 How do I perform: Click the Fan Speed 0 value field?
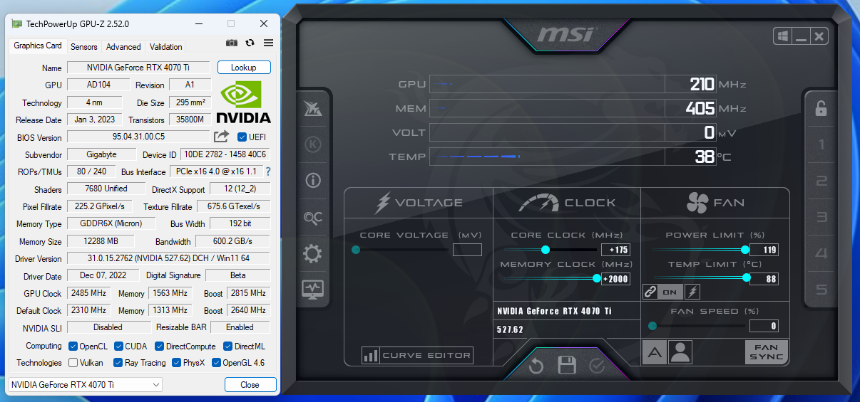point(764,326)
